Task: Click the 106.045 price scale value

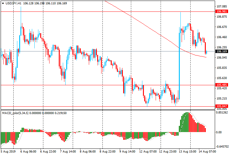Action: (x=222, y=58)
